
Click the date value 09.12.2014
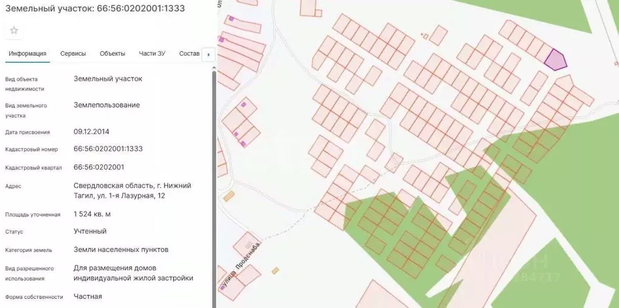(91, 131)
